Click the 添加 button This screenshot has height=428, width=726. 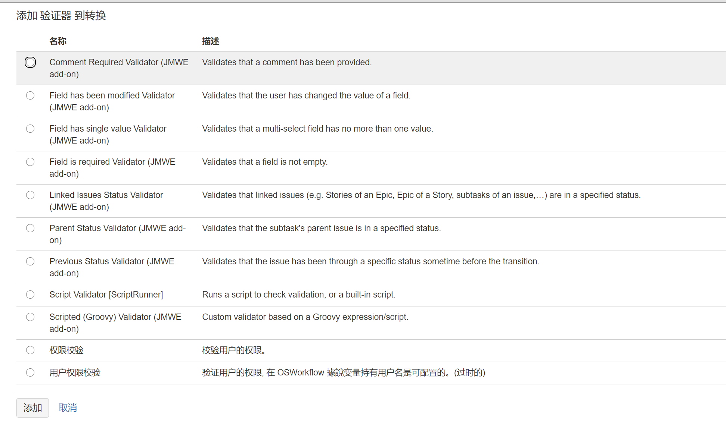coord(32,408)
